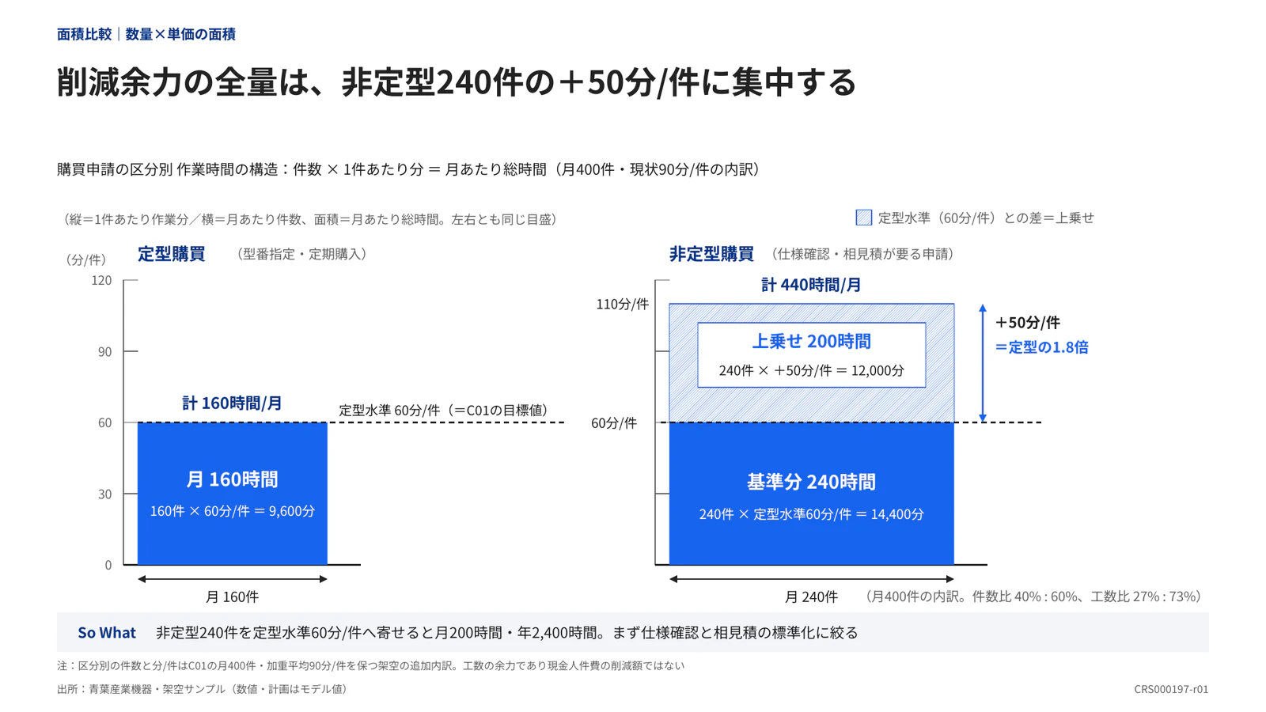This screenshot has width=1266, height=712.
Task: Click the hatched legend swatch for 上乗せ
Action: click(863, 218)
